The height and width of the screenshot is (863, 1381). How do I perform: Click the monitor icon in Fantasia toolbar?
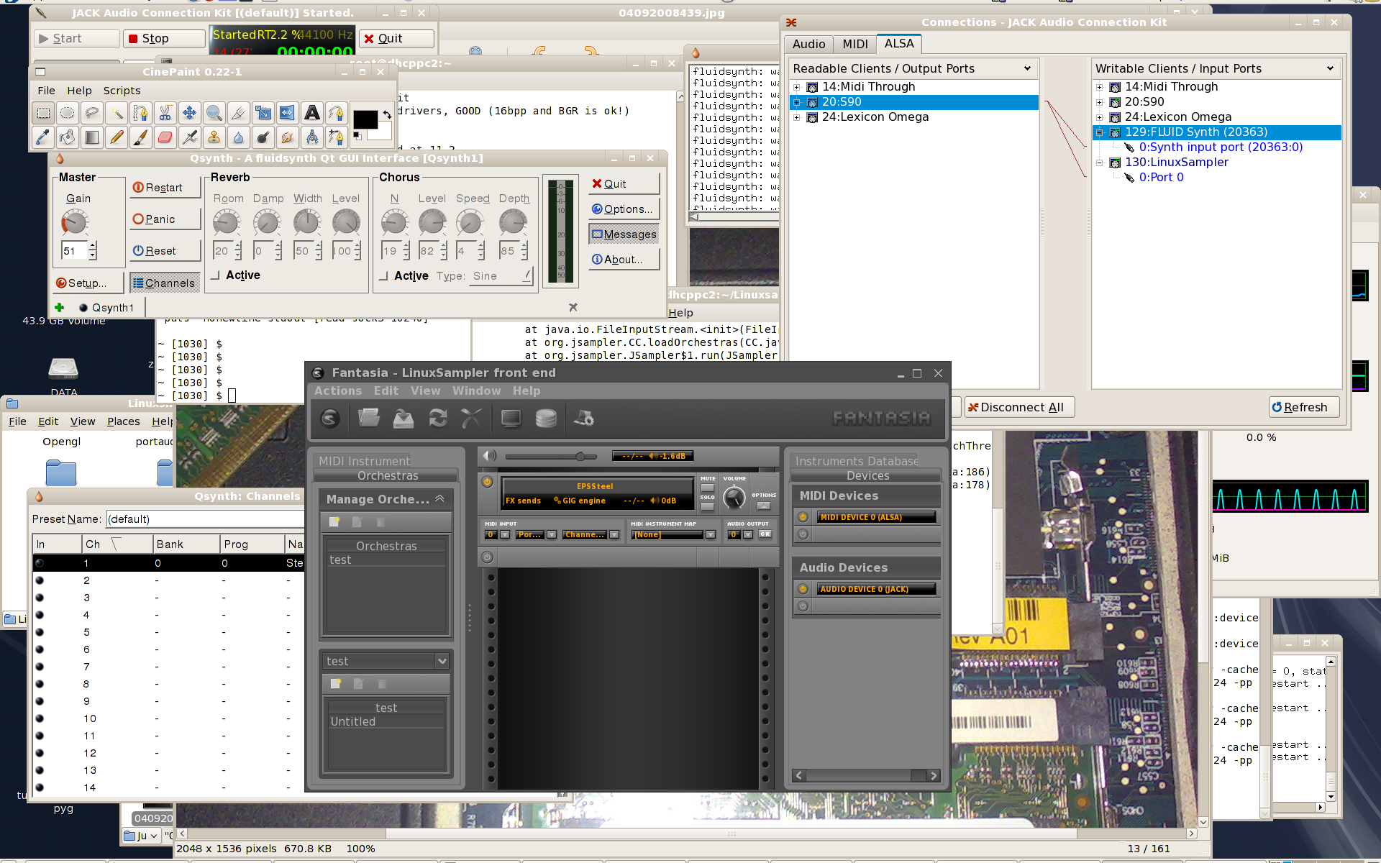click(x=511, y=418)
